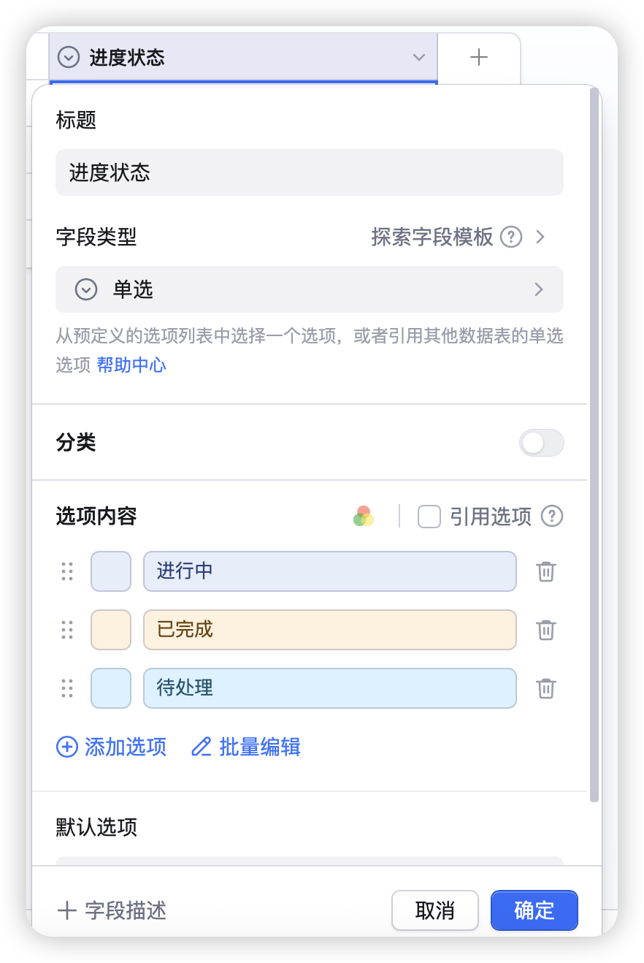Click the help icon beside 探索字段模板
Image resolution: width=644 pixels, height=963 pixels.
[511, 237]
